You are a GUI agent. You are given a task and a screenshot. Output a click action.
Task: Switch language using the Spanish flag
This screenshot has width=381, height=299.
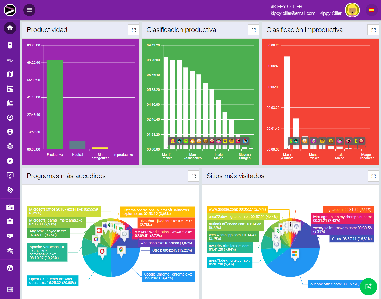[x=372, y=10]
